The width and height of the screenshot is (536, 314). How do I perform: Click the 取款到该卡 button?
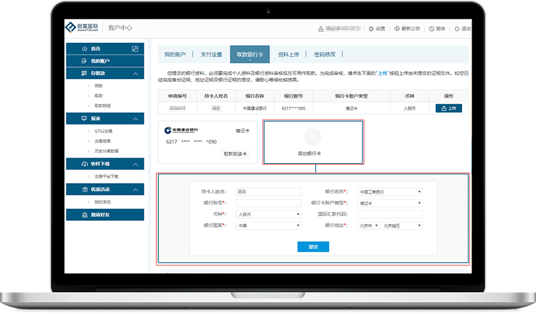tap(235, 154)
